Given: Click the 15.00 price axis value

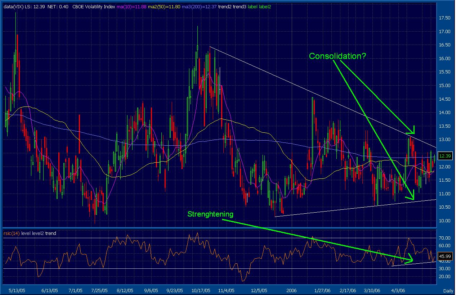Looking at the screenshot, I should point(445,85).
